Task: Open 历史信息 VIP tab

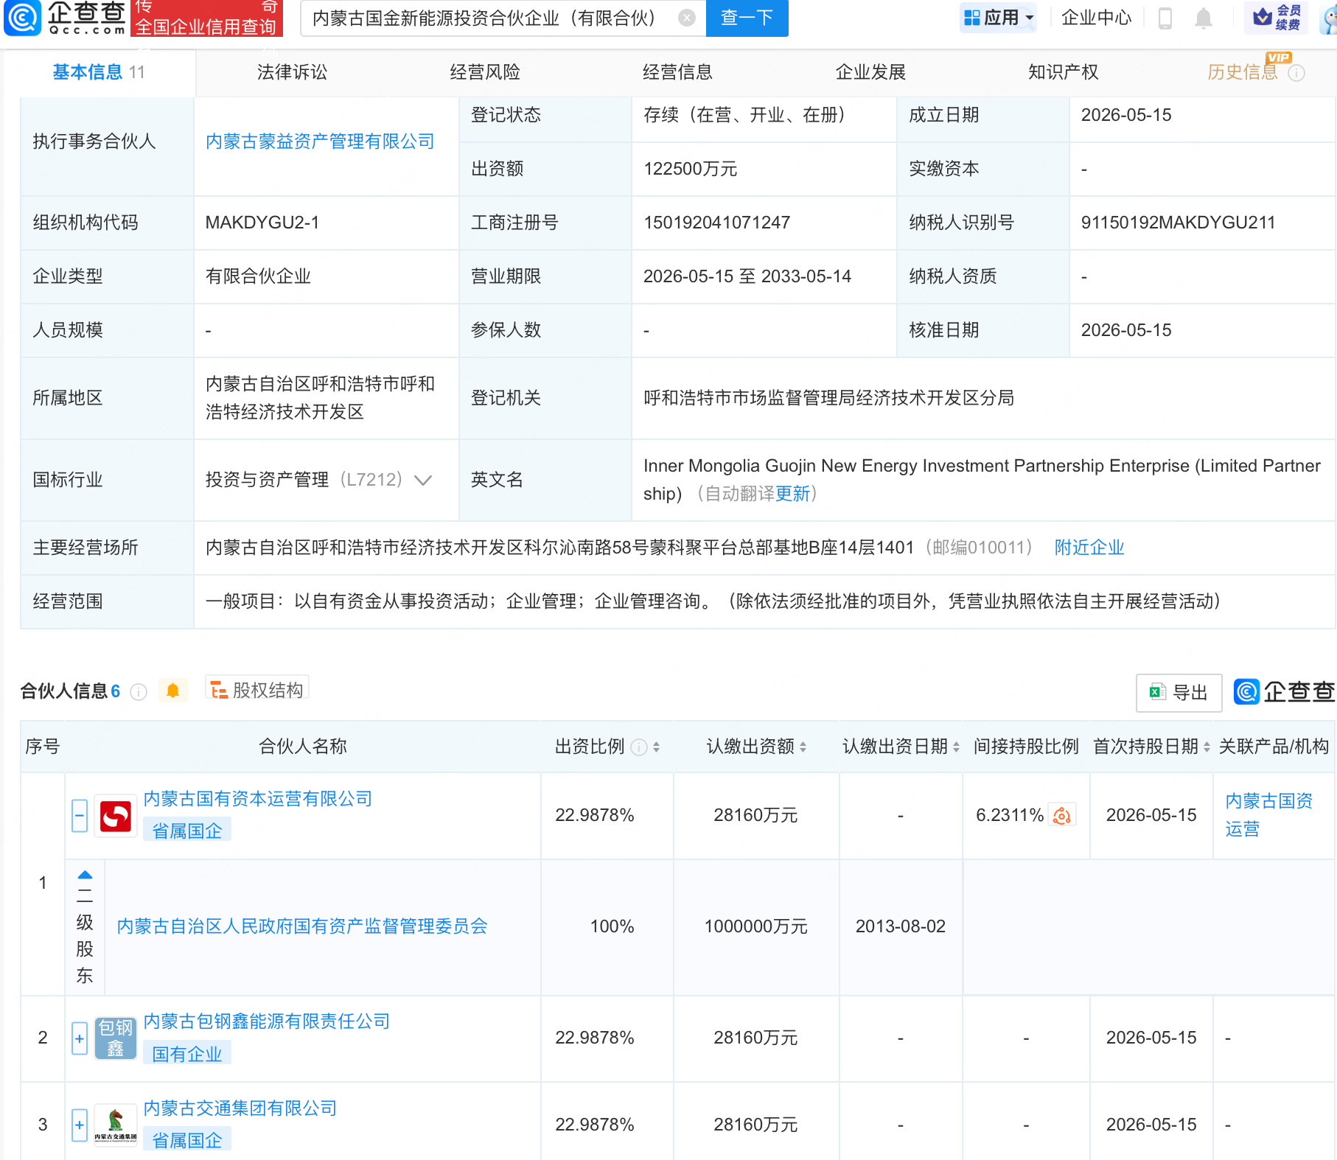Action: [x=1243, y=72]
